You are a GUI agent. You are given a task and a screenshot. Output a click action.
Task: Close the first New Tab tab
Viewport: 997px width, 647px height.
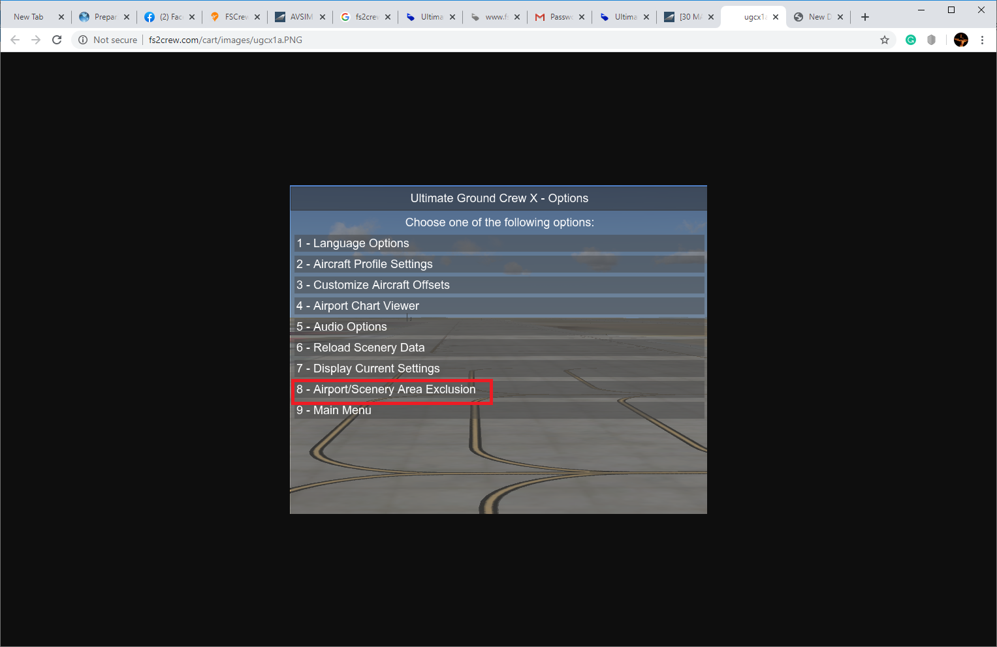point(61,17)
